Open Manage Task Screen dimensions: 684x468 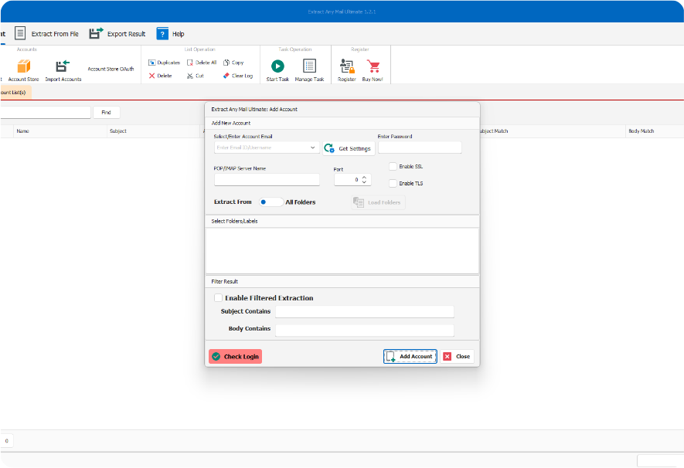[x=309, y=70]
